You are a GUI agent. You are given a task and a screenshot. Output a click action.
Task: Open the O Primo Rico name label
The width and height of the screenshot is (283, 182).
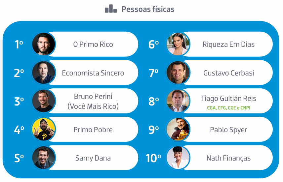(93, 44)
